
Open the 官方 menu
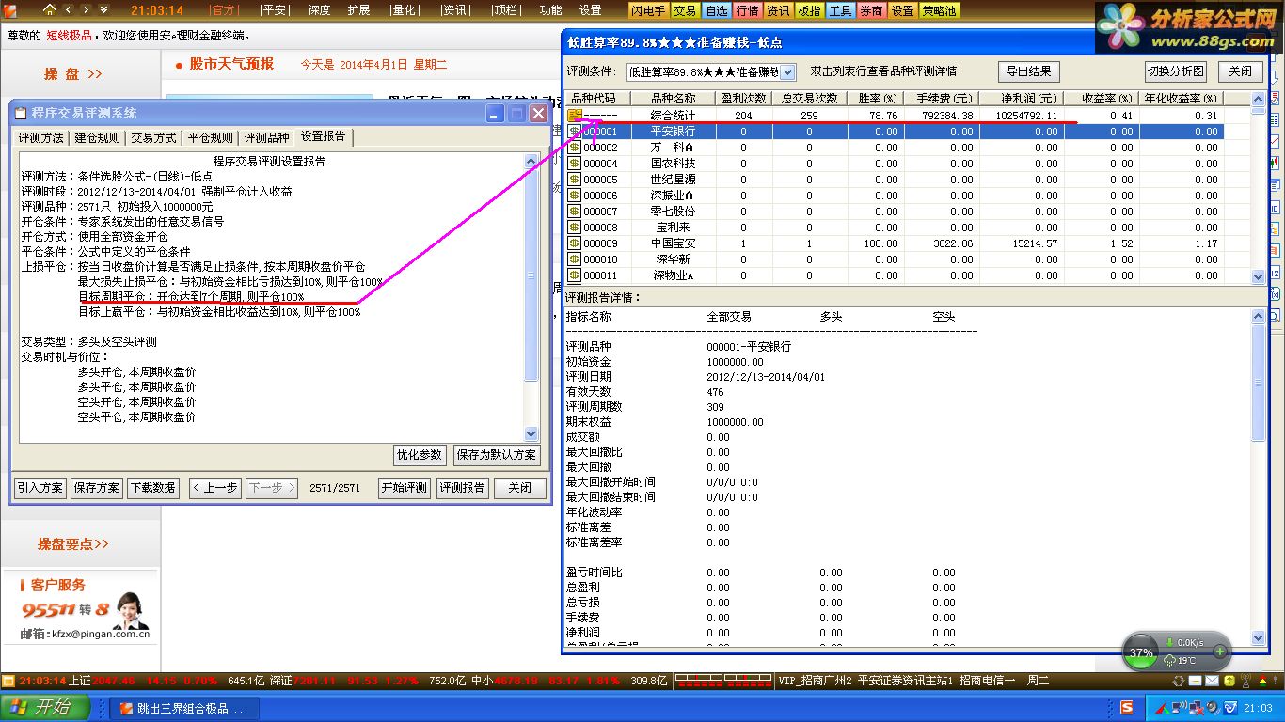(224, 10)
